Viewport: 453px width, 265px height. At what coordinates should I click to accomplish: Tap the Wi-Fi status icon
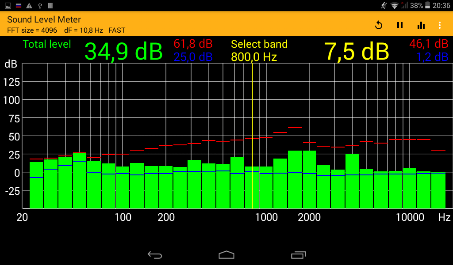pyautogui.click(x=394, y=5)
